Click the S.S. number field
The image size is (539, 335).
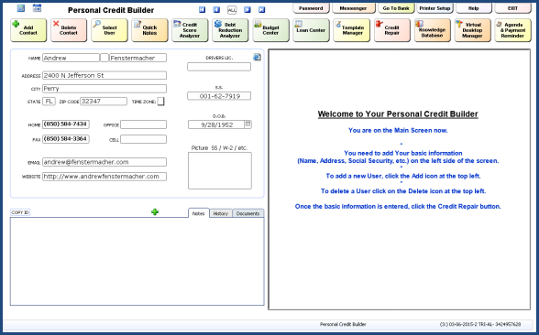[219, 96]
